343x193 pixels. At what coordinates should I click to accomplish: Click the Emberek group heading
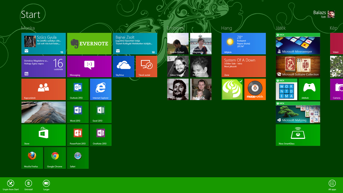(x=176, y=28)
